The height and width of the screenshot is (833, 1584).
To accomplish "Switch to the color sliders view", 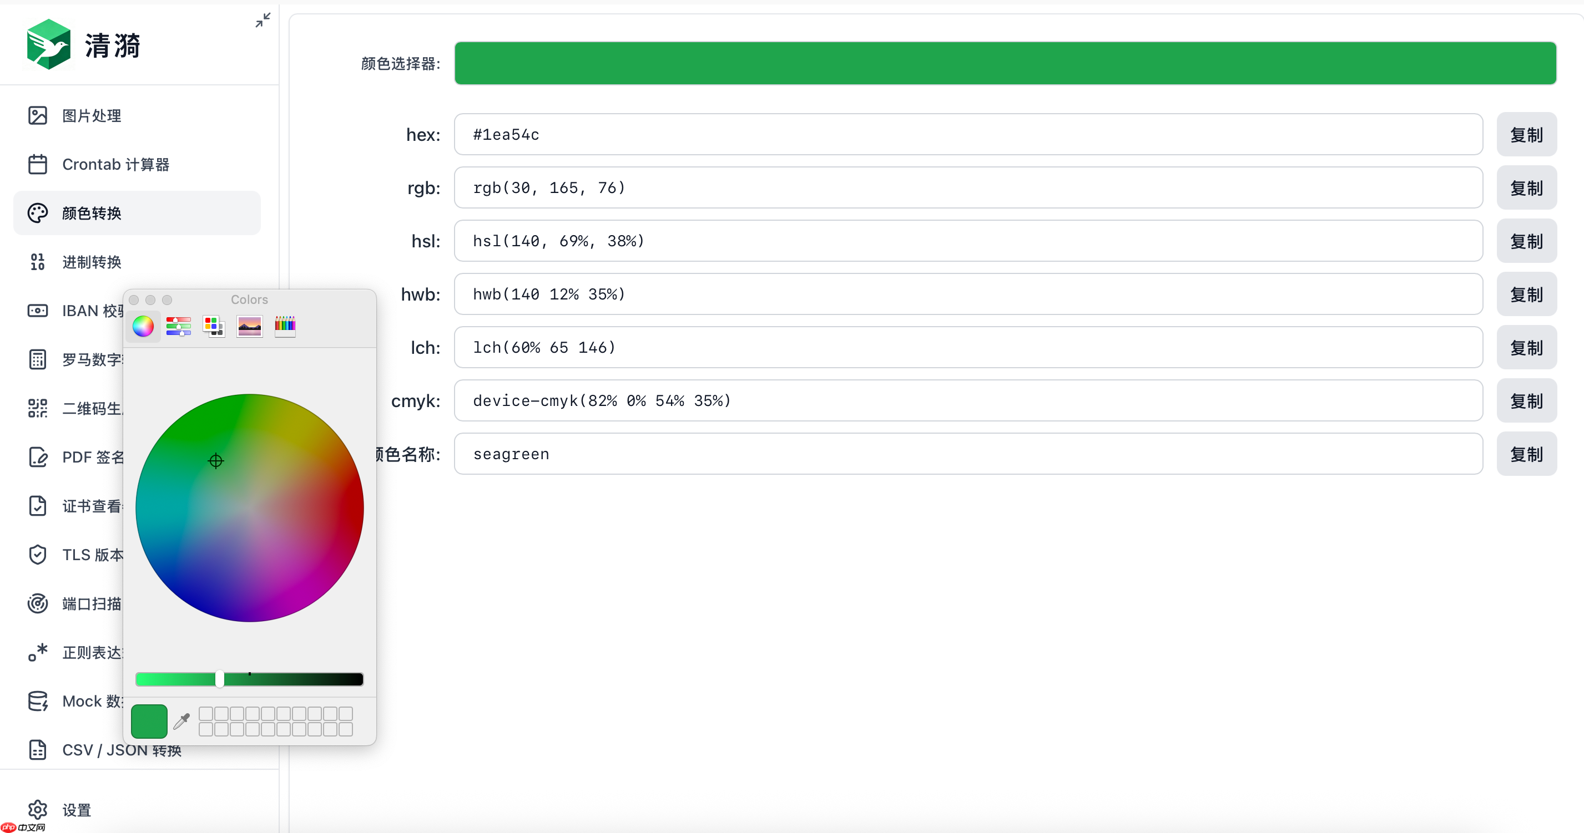I will 178,326.
